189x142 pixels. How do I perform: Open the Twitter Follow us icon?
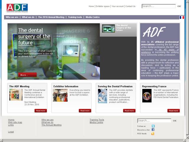pos(153,126)
